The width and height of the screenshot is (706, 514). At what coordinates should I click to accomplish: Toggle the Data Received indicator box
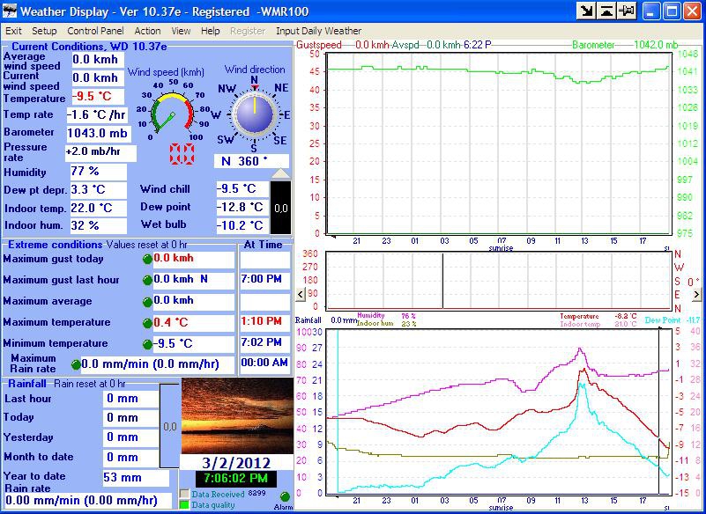(184, 494)
